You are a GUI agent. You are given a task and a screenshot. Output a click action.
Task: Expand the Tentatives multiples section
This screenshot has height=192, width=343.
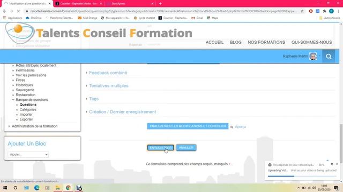[x=109, y=86]
